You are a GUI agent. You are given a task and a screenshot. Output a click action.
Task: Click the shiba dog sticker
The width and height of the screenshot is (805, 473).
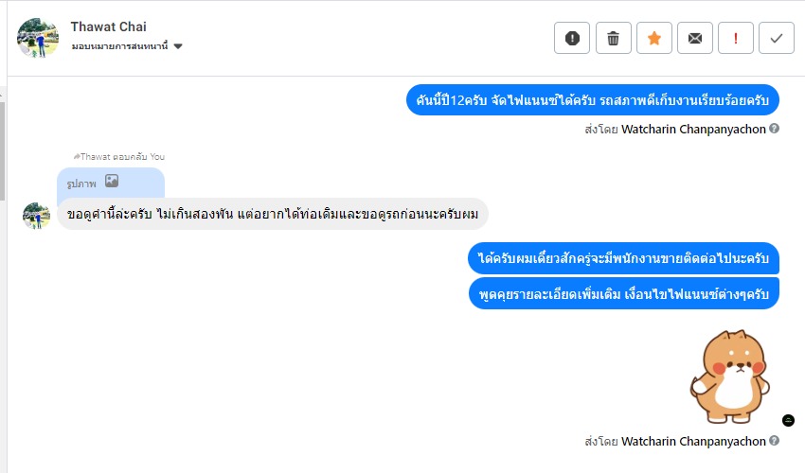(x=730, y=376)
